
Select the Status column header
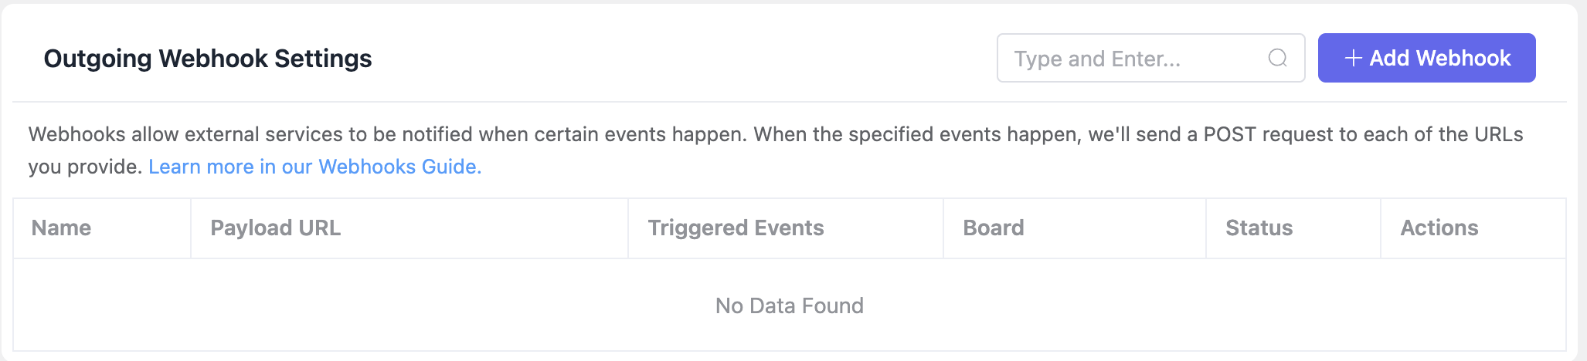(1259, 228)
